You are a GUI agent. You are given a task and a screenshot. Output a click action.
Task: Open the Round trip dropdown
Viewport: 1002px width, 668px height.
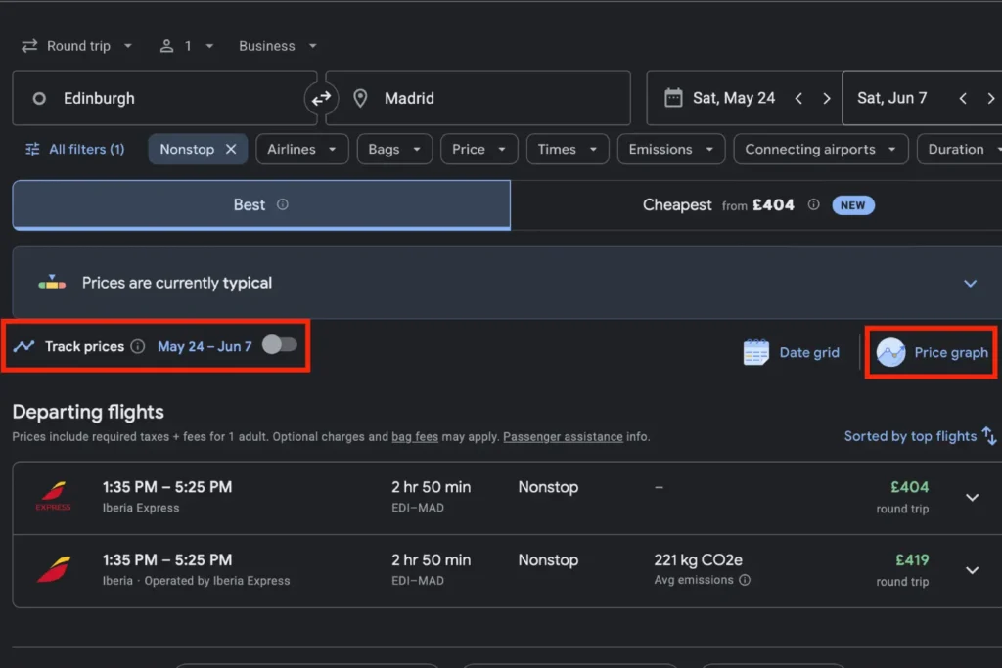(x=76, y=46)
